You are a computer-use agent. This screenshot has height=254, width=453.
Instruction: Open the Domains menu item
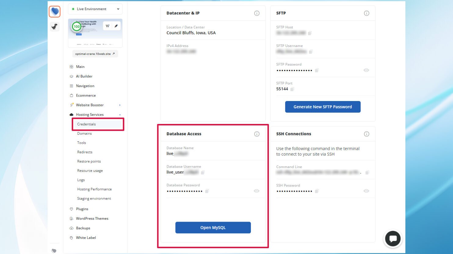point(85,134)
